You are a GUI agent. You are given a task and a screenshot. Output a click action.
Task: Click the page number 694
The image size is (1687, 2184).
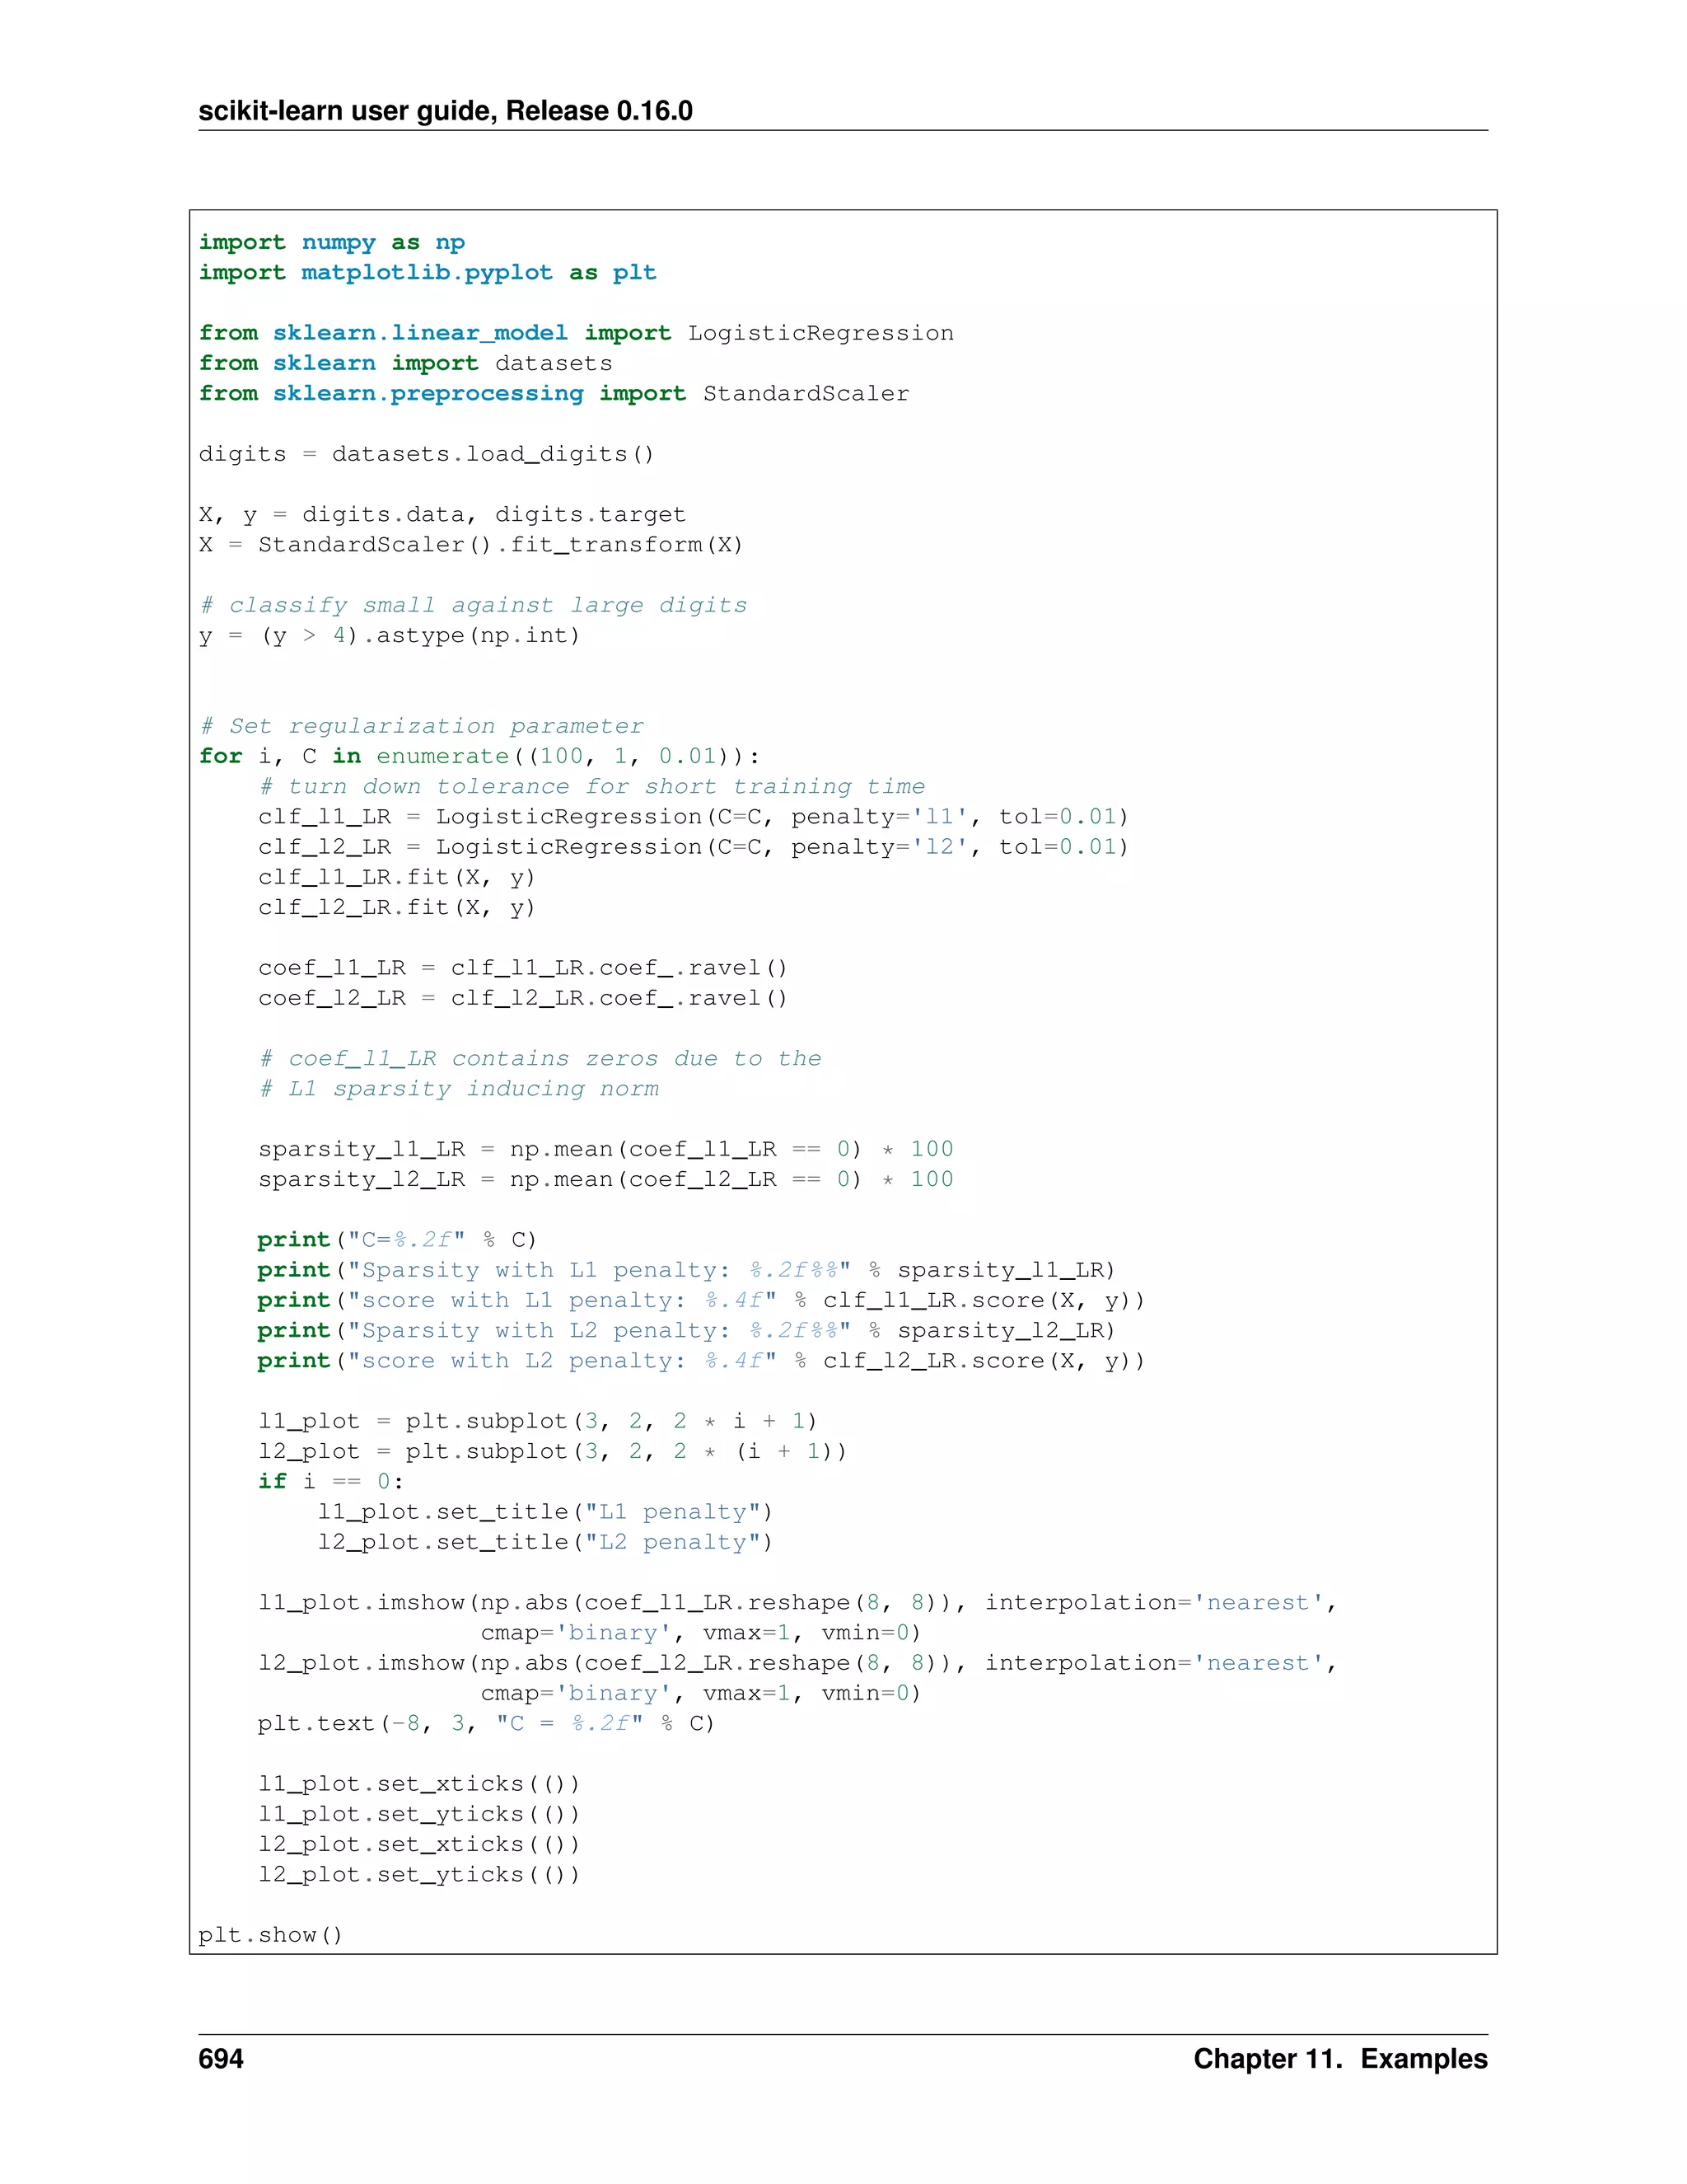tap(221, 2059)
